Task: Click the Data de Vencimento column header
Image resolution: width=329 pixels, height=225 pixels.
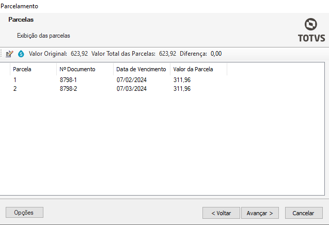Action: [x=141, y=69]
